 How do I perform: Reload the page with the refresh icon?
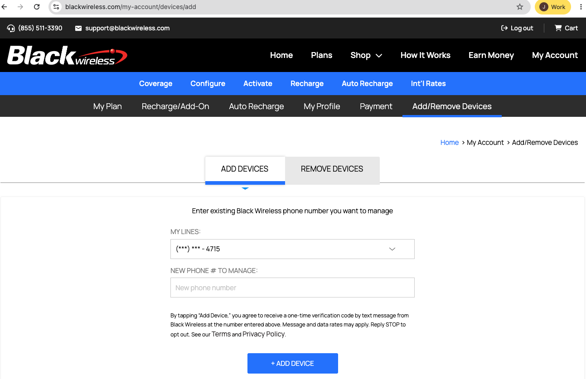tap(37, 7)
